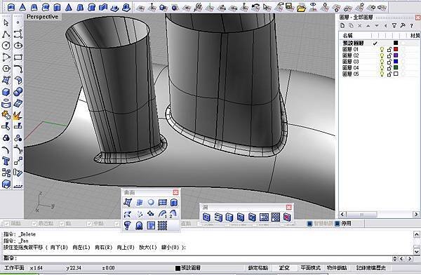This screenshot has height=275, width=421.
Task: Open the Perspective viewport title menu
Action: pyautogui.click(x=42, y=17)
